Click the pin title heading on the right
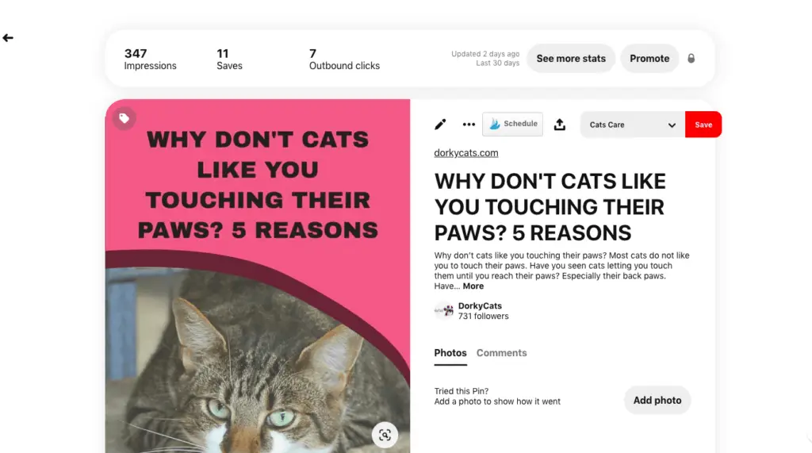Screen dimensions: 812x453 coord(550,207)
